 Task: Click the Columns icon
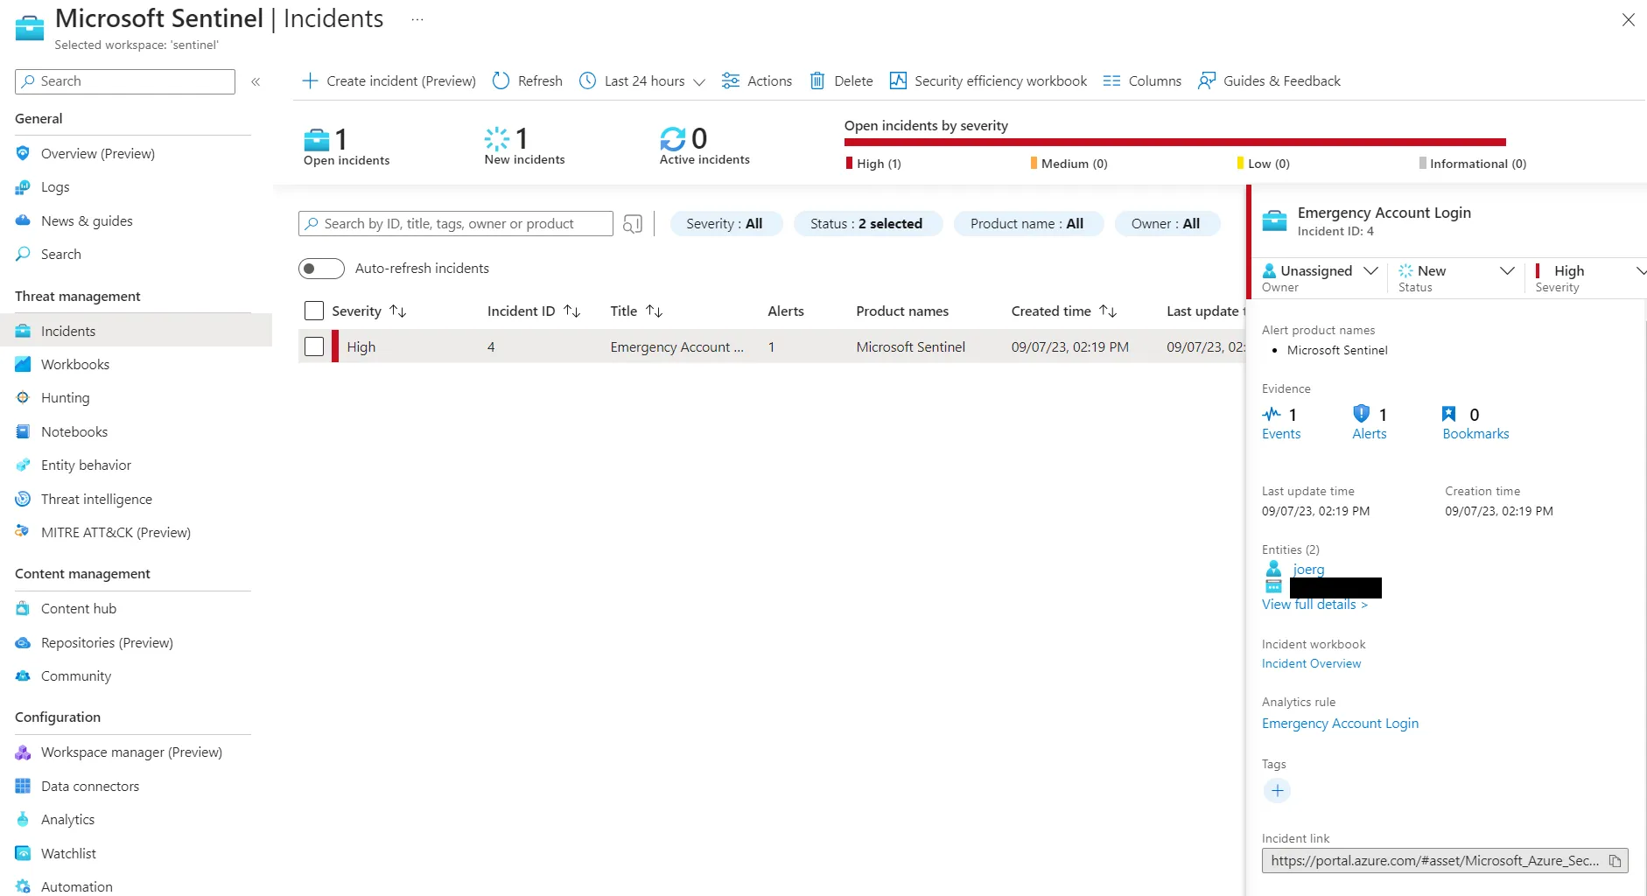pos(1111,80)
